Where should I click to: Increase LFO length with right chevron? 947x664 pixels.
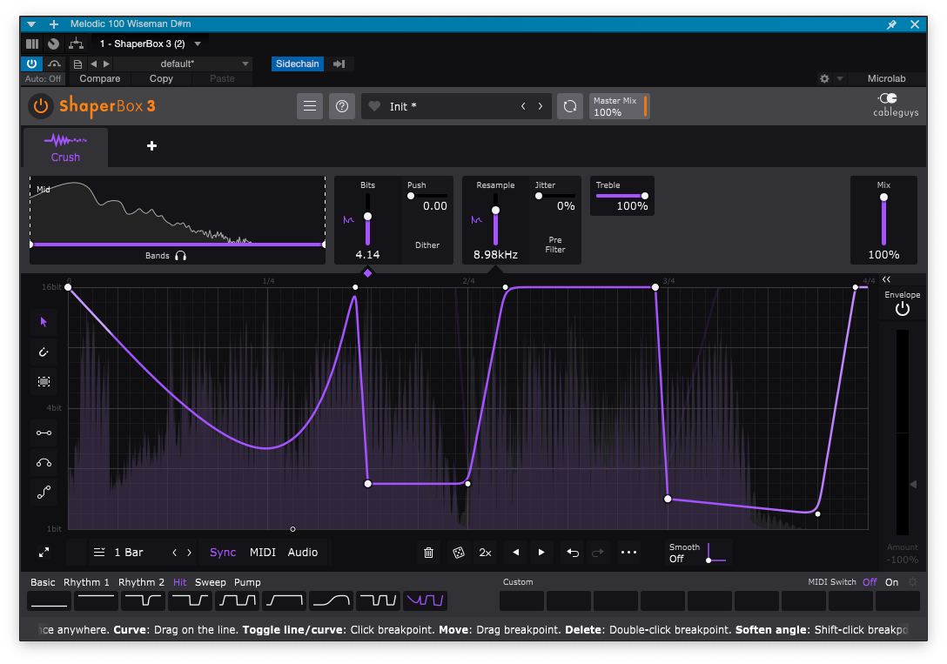[x=189, y=553]
